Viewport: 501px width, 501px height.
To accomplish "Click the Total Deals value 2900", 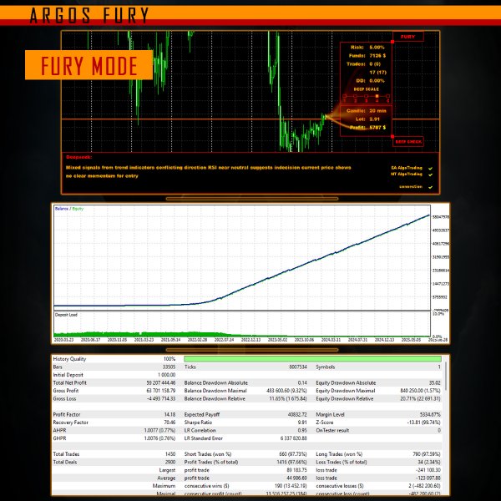I will [x=170, y=462].
